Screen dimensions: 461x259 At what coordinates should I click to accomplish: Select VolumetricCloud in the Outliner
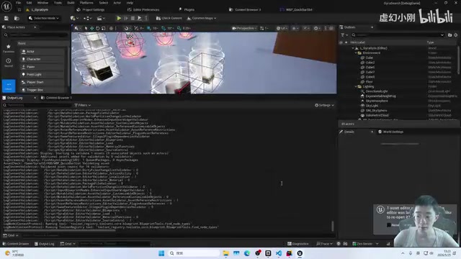click(x=377, y=115)
